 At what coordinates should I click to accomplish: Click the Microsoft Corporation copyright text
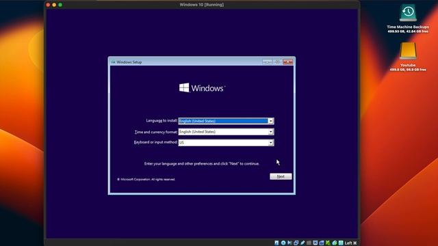click(x=146, y=179)
